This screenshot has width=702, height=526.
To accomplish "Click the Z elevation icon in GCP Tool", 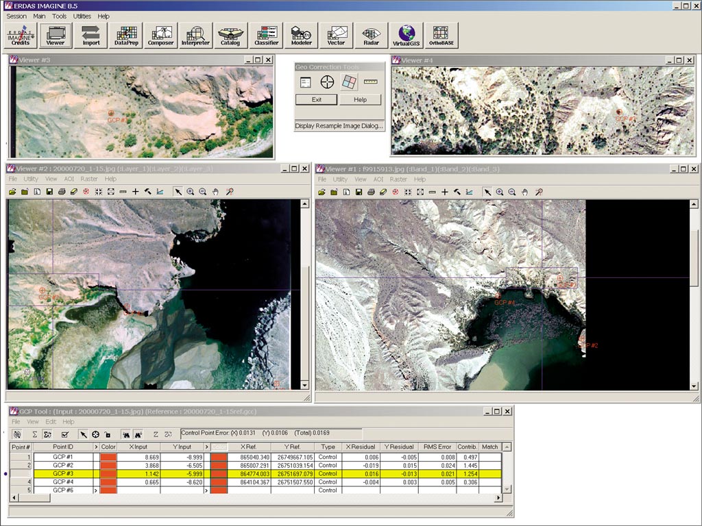I will click(x=156, y=434).
